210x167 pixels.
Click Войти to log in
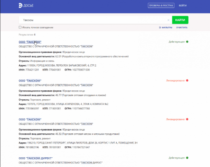pyautogui.click(x=183, y=6)
